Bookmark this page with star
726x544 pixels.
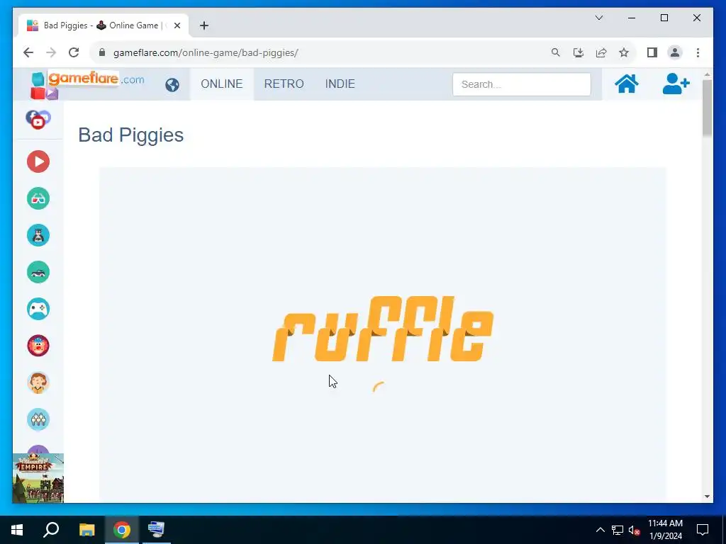(x=624, y=52)
